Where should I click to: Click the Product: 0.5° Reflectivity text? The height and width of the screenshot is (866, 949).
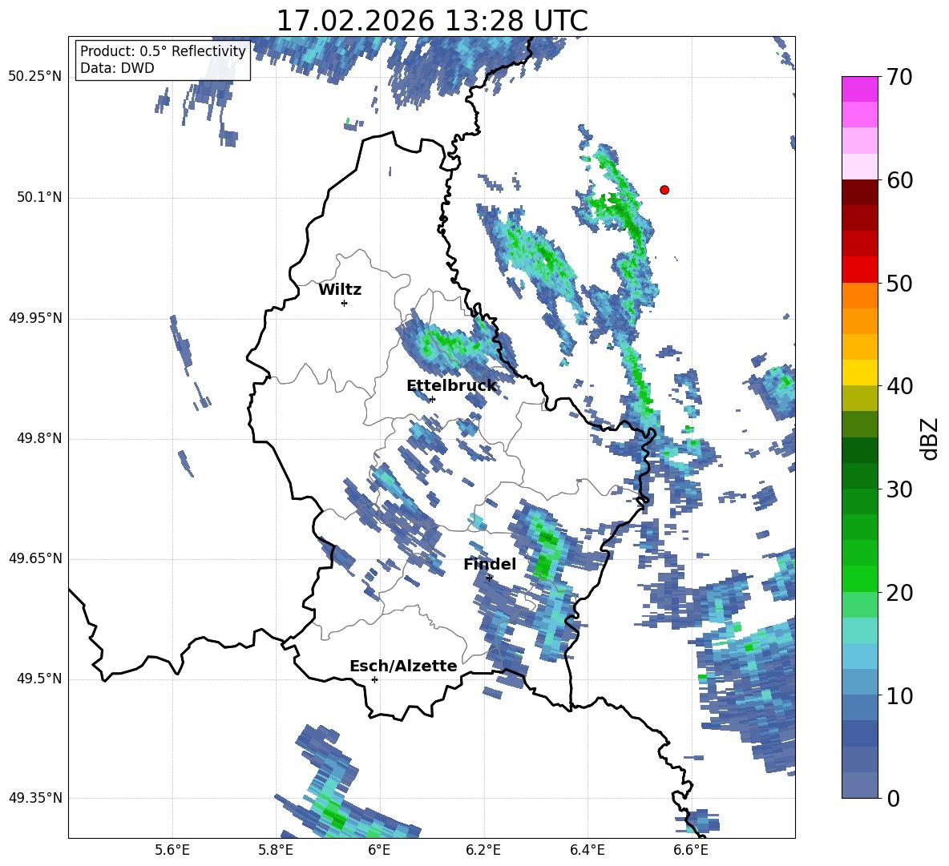(x=163, y=51)
